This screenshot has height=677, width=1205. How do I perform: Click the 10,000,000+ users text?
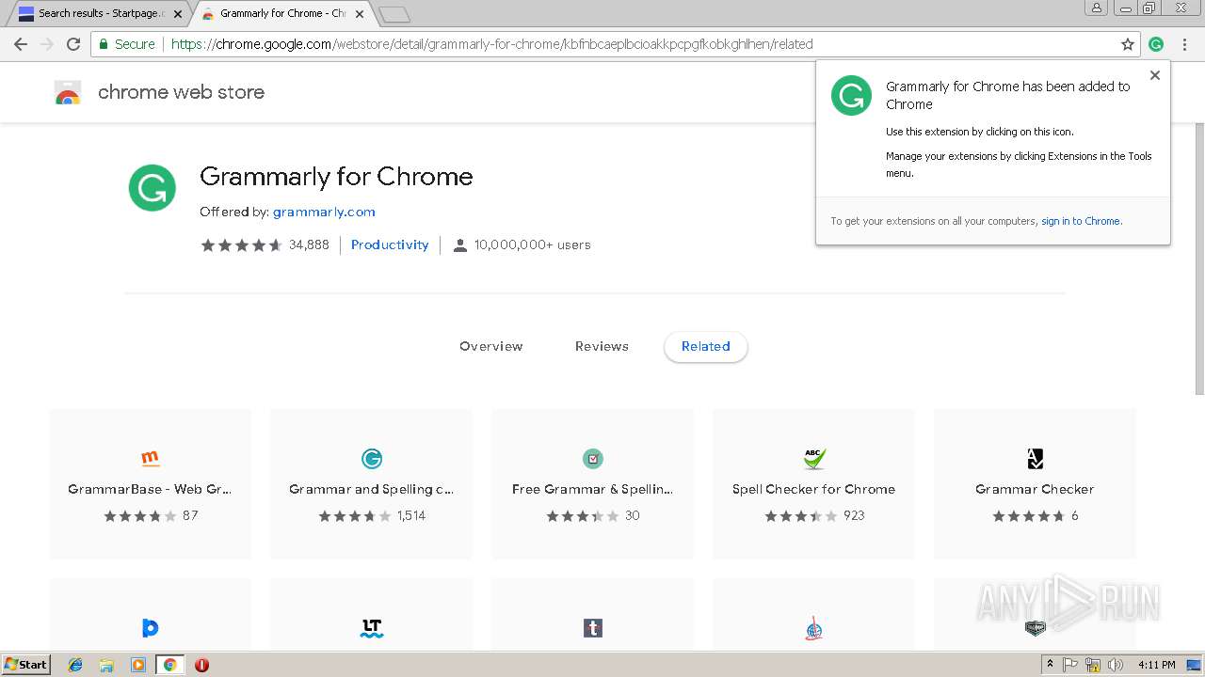(x=533, y=244)
